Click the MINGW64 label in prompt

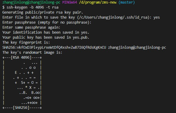pyautogui.click(x=70, y=2)
